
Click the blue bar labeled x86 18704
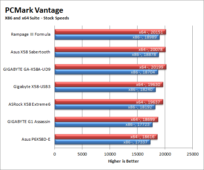pyautogui.click(x=106, y=72)
